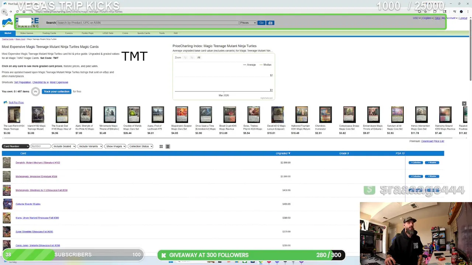The image size is (472, 265).
Task: Add Michelangelo Improviser to wishlist button
Action: click(x=432, y=177)
